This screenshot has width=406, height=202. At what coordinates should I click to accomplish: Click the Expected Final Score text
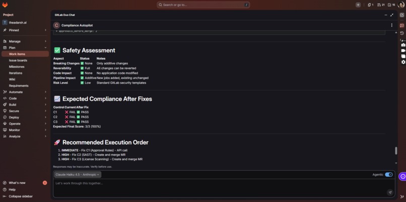pyautogui.click(x=77, y=127)
